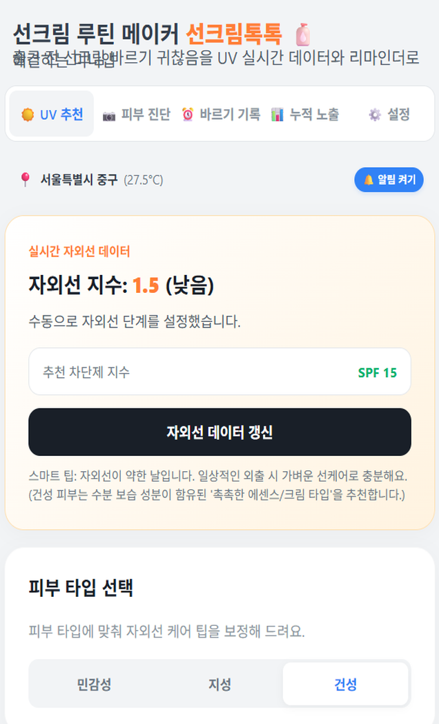Screen dimensions: 439x724
Task: Click the SPF 15 recommendation value
Action: 377,372
